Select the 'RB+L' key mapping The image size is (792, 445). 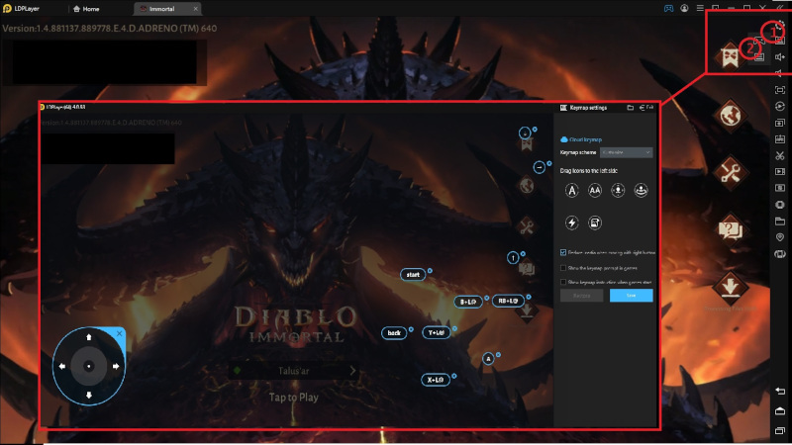coord(508,302)
